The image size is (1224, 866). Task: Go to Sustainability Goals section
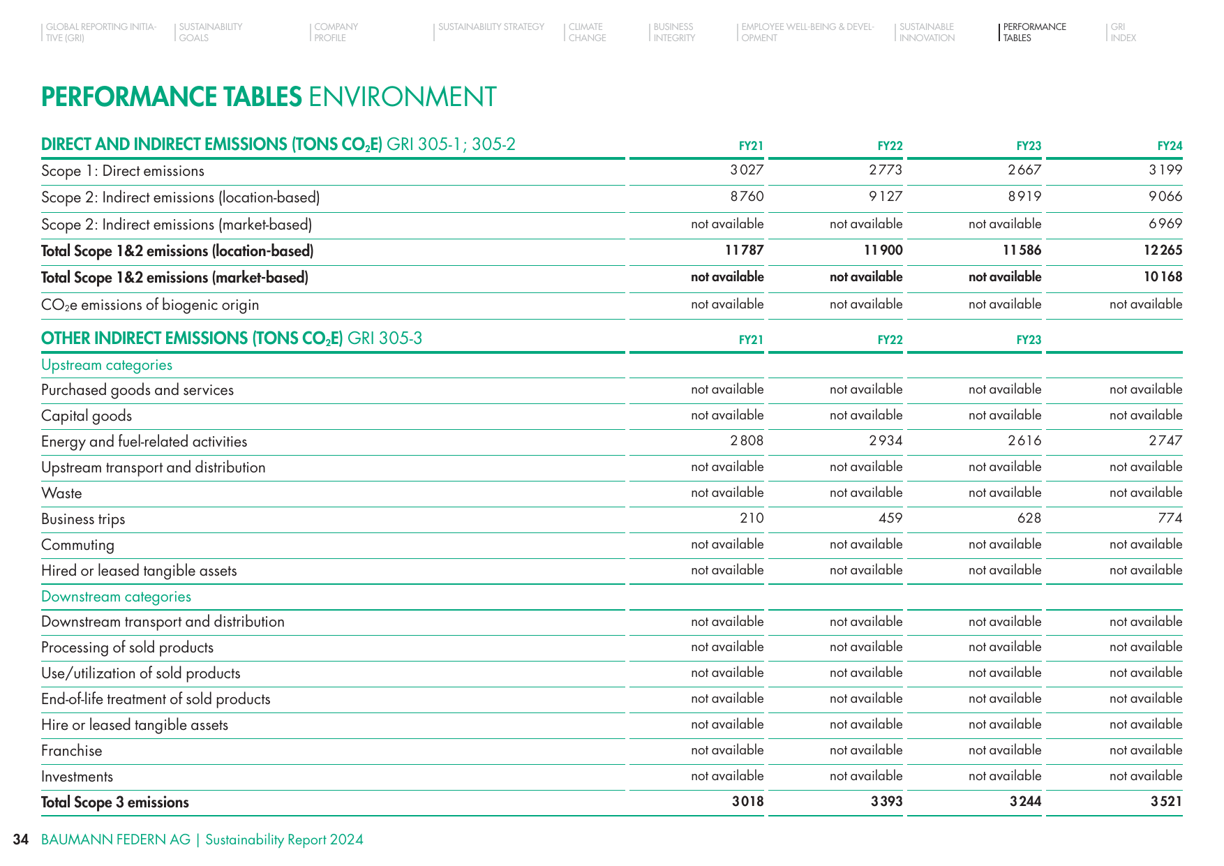(x=210, y=32)
